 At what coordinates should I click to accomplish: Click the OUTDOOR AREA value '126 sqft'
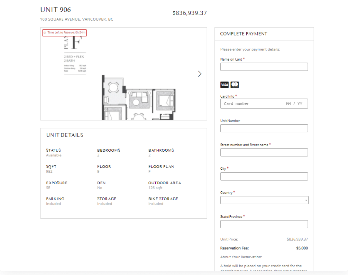pyautogui.click(x=155, y=188)
